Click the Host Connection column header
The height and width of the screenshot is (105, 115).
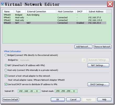point(66,11)
